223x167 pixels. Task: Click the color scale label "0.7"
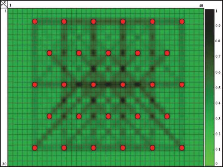coord(218,56)
